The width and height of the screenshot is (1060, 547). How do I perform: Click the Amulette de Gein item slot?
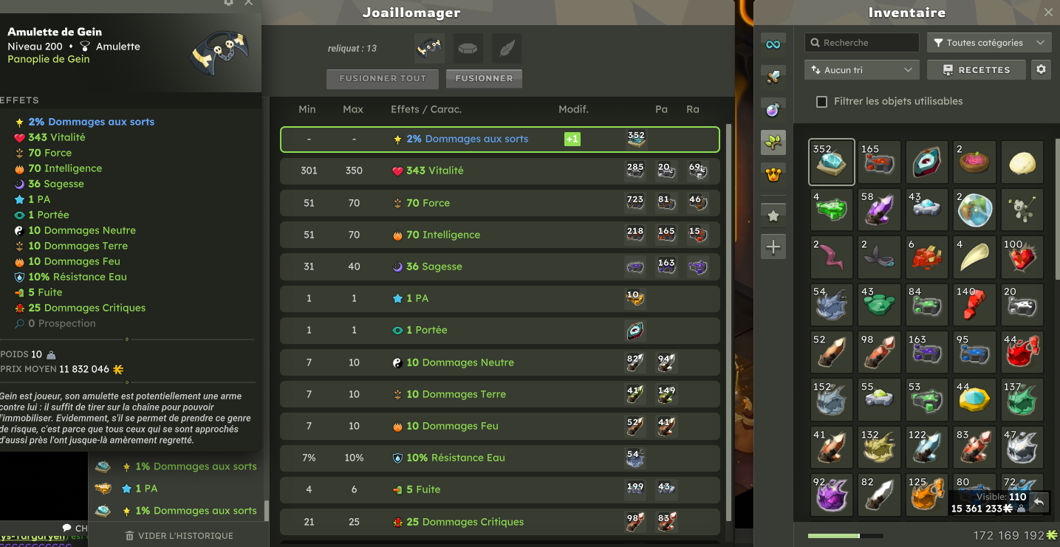[x=429, y=49]
